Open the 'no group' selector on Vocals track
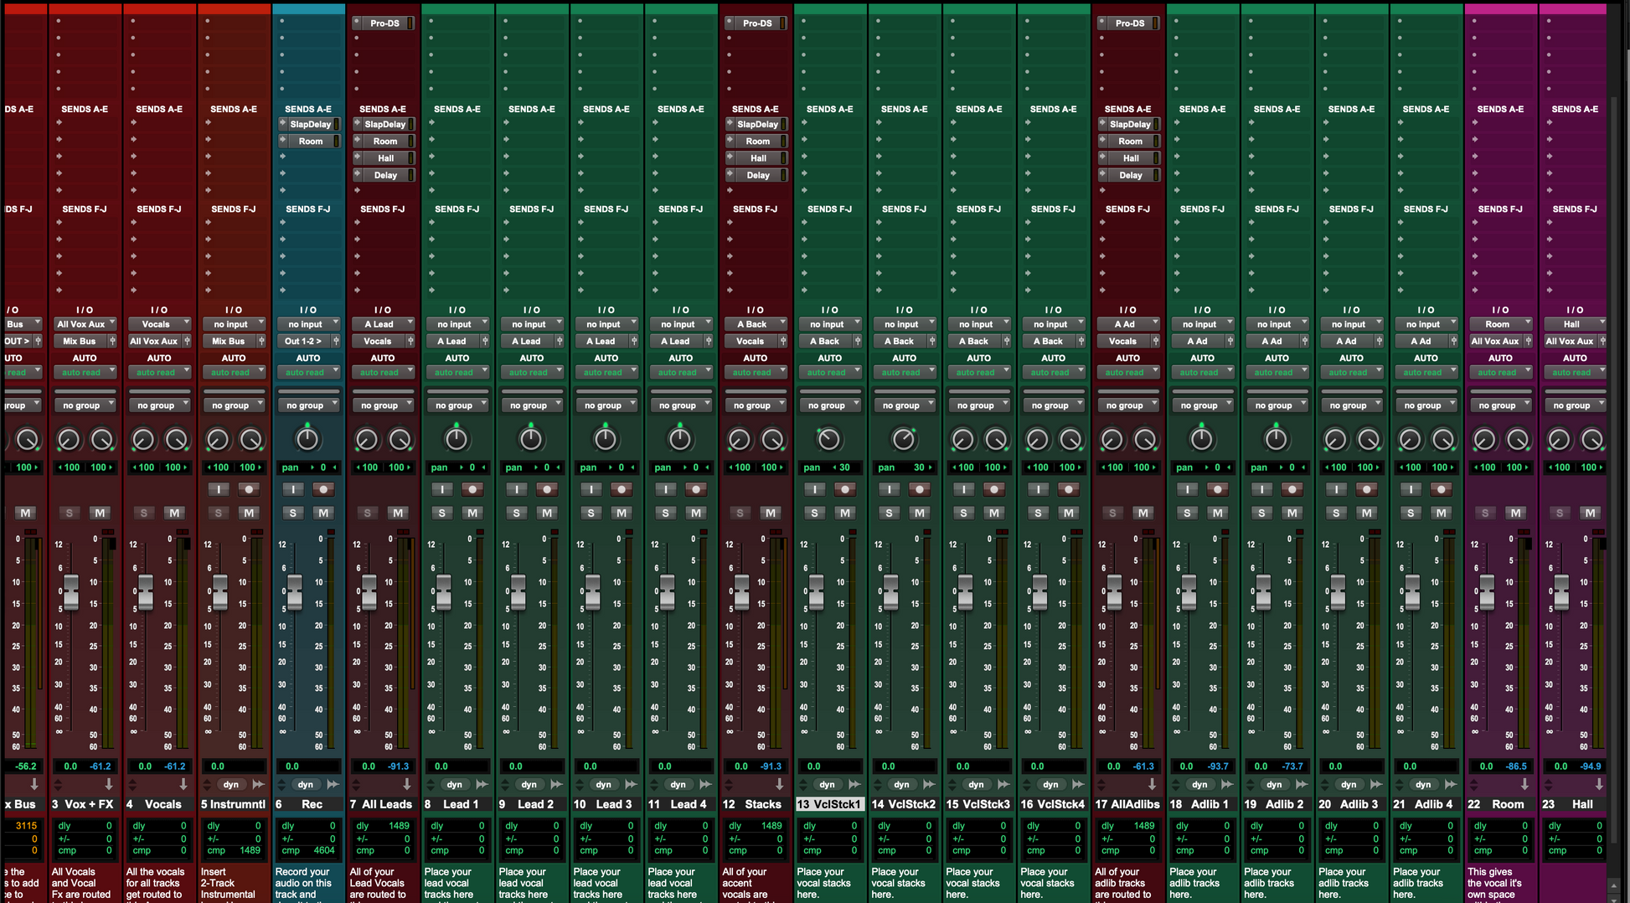1630x903 pixels. (x=158, y=405)
